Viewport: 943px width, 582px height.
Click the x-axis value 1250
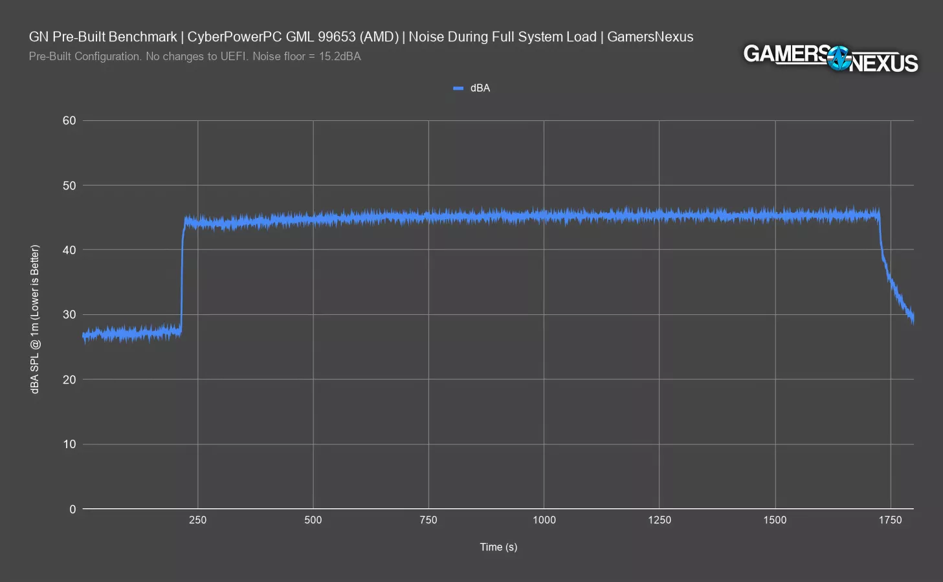tap(660, 520)
